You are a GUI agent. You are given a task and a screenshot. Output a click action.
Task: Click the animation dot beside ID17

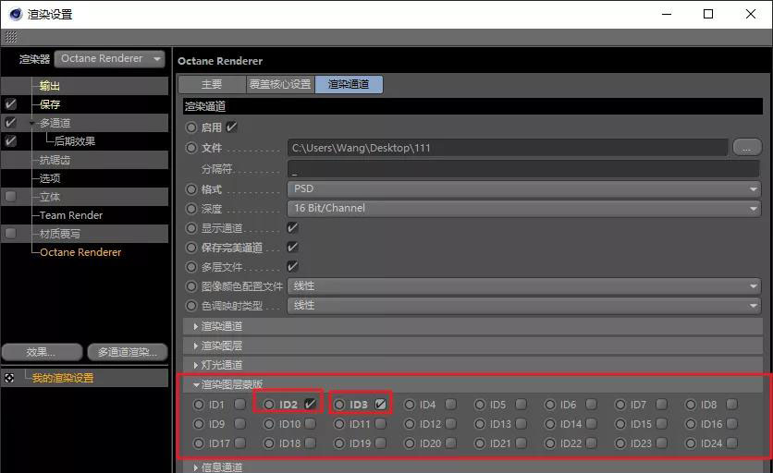click(199, 443)
